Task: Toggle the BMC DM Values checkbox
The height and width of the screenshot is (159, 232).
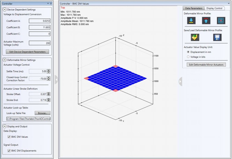Action: coord(9,137)
